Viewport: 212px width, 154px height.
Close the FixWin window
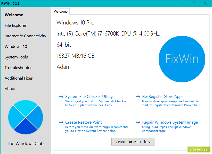pos(206,4)
